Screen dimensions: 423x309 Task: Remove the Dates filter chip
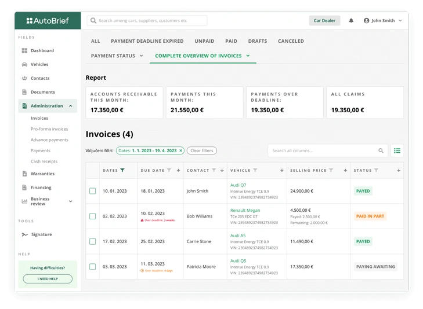[x=180, y=150]
